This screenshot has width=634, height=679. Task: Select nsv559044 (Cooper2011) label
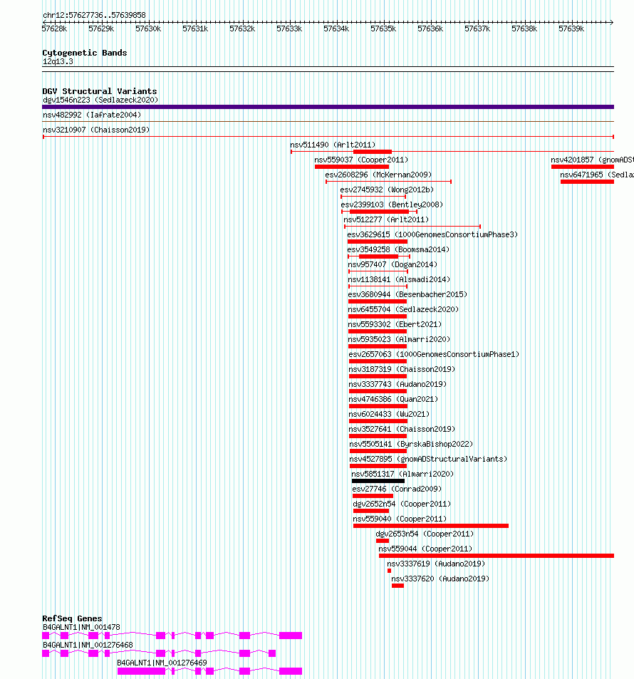[425, 549]
